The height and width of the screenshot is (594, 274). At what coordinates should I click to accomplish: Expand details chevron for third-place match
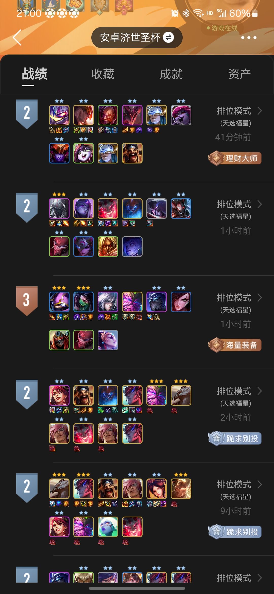[260, 298]
